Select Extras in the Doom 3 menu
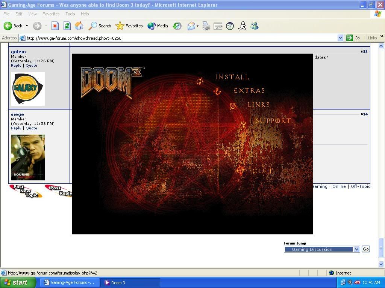 [249, 90]
